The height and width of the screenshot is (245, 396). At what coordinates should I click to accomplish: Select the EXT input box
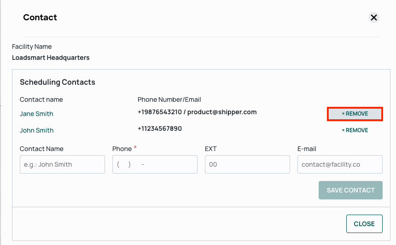pyautogui.click(x=247, y=164)
